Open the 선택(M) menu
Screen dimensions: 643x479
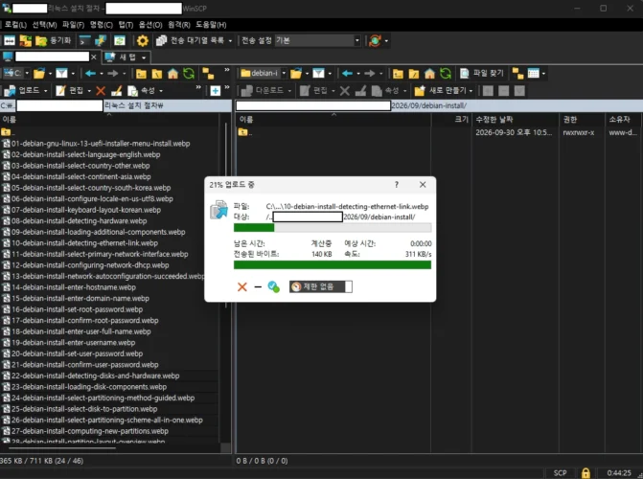point(44,25)
